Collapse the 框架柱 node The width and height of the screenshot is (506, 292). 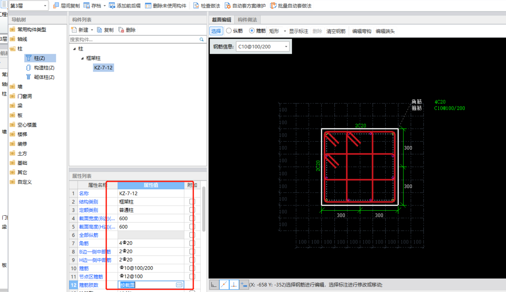pyautogui.click(x=82, y=58)
